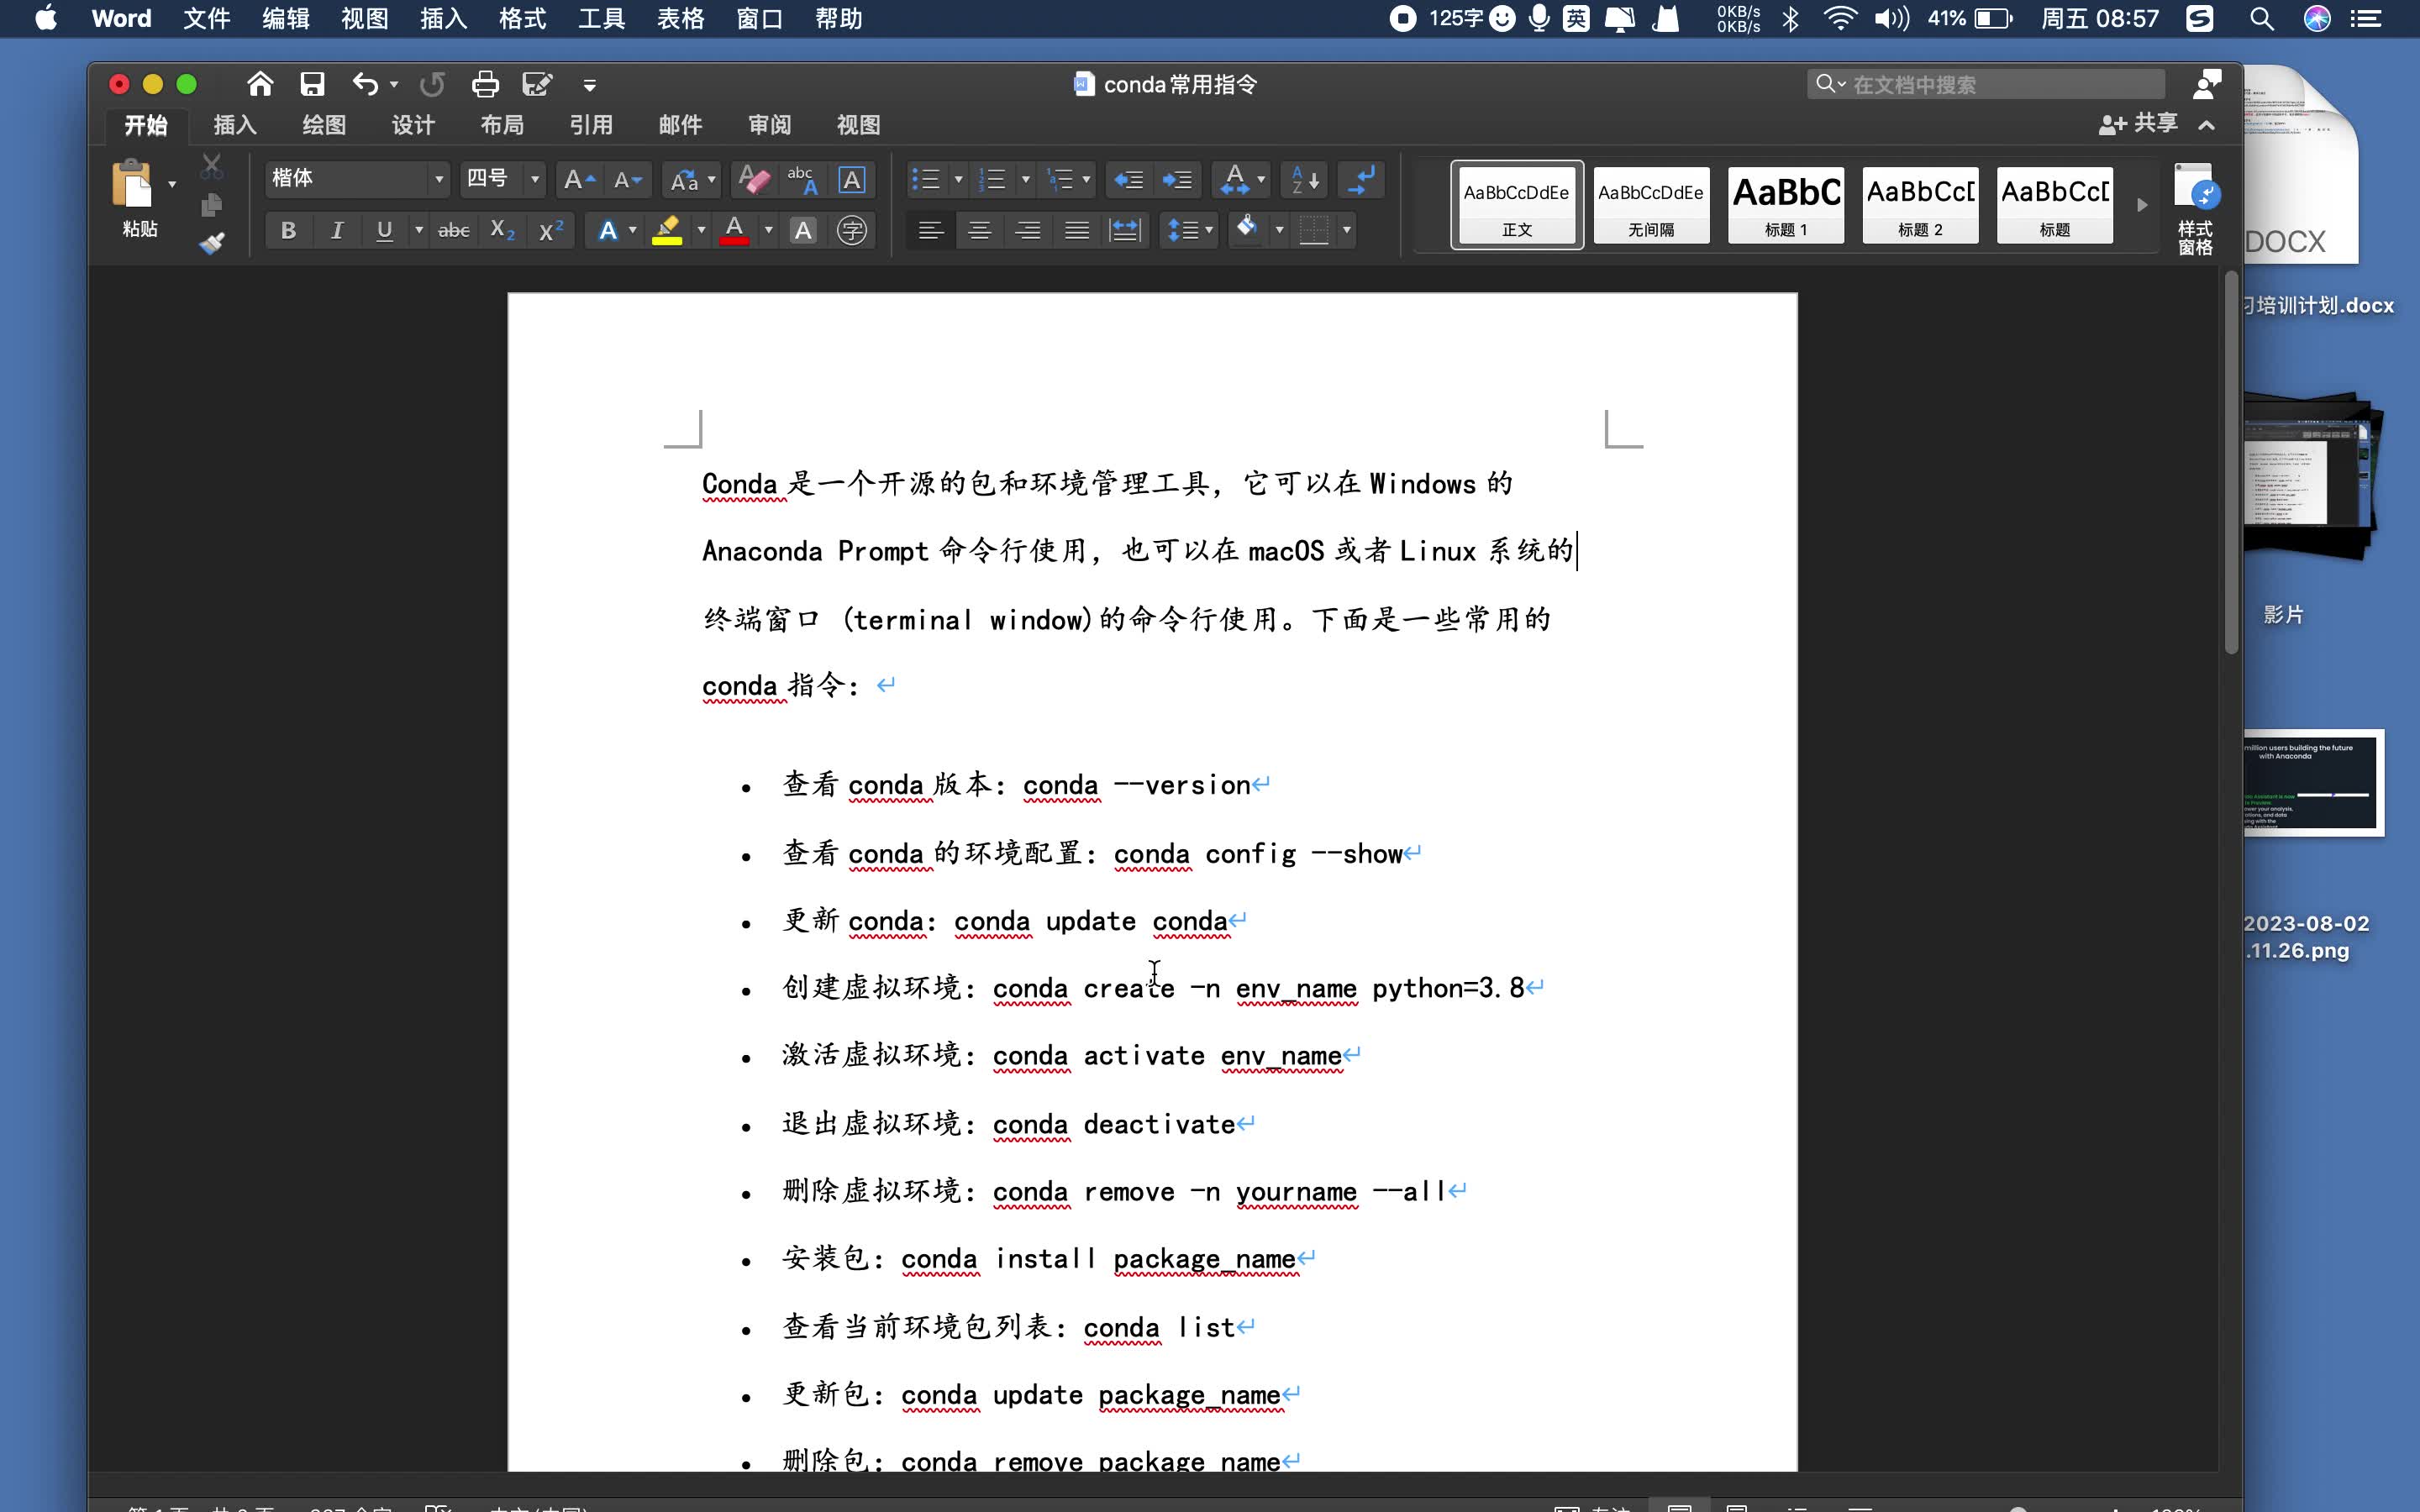Toggle bold formatting
This screenshot has width=2420, height=1512.
287,230
